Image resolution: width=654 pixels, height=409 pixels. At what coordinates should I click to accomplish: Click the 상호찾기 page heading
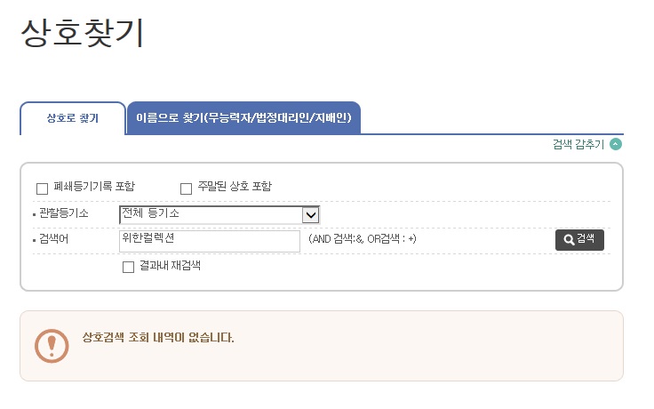(81, 34)
